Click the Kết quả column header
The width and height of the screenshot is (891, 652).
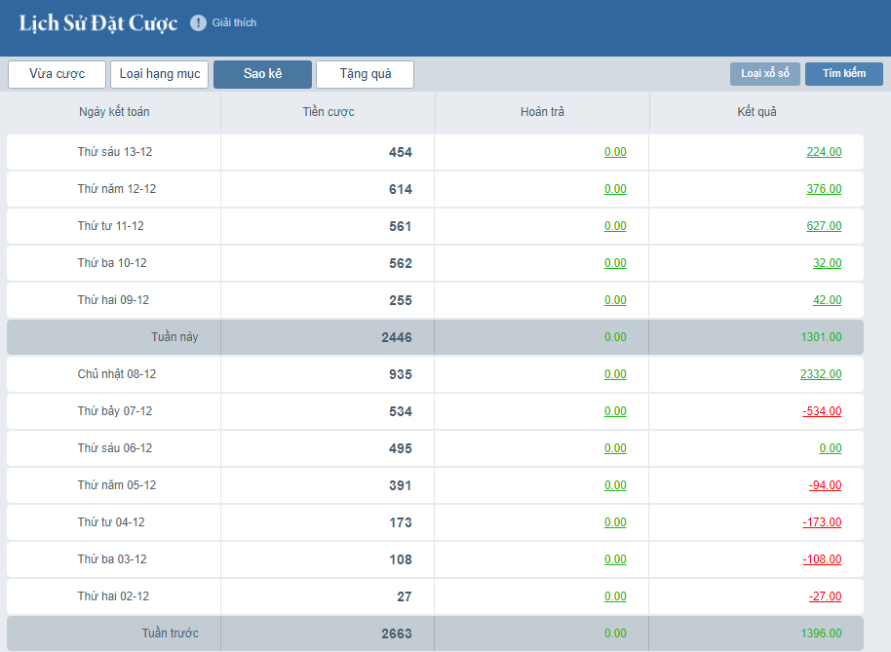tap(756, 112)
